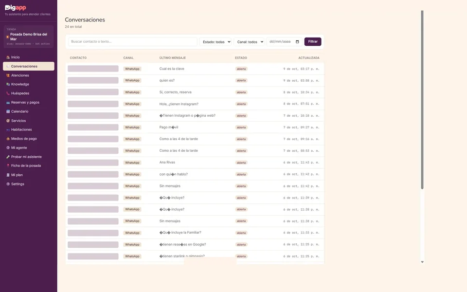Click the Mi plan document icon
Viewport: 467px width, 292px height.
tap(8, 175)
